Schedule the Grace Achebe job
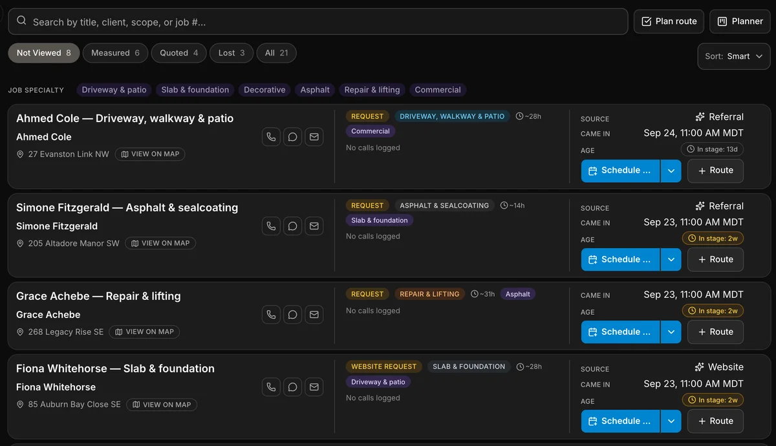Screen dimensions: 776x446 pos(620,332)
